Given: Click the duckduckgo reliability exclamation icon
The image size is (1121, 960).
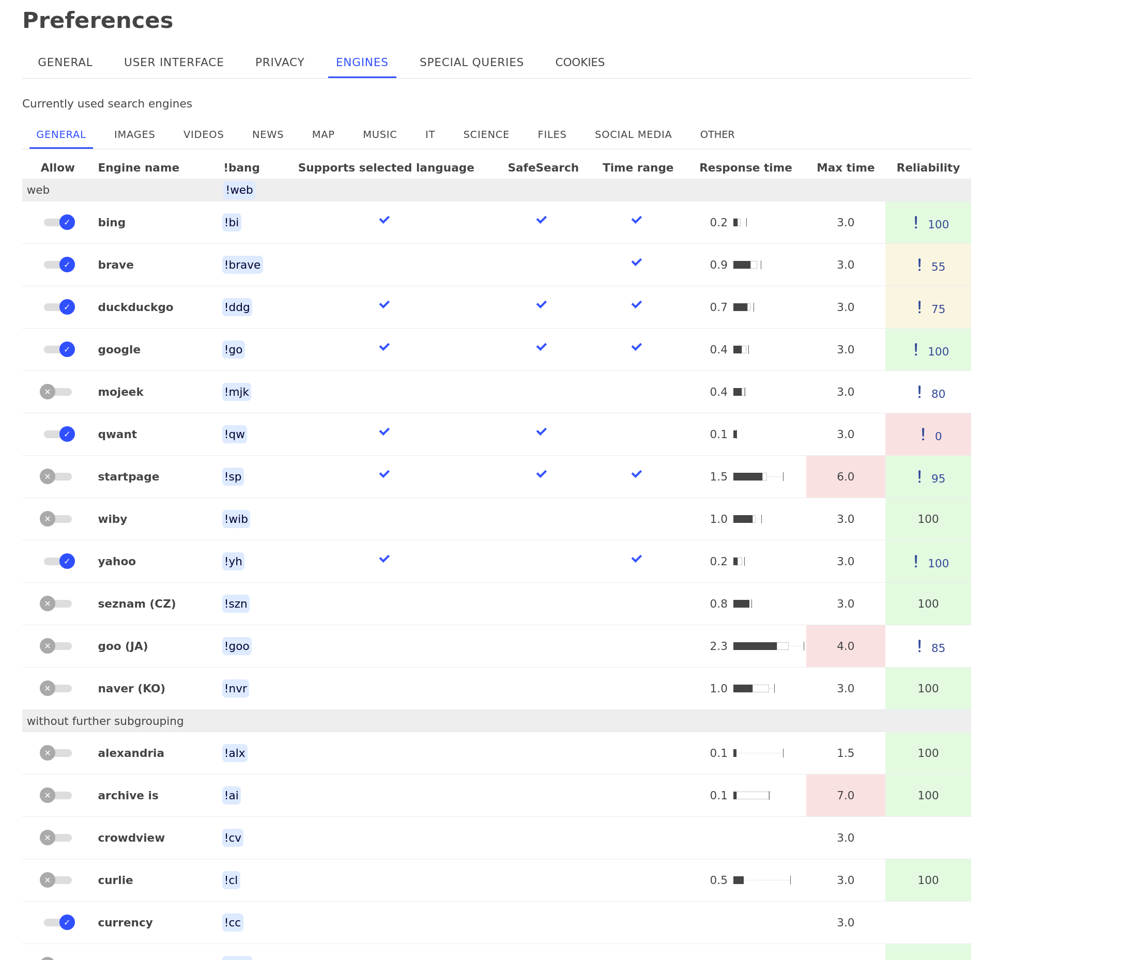Looking at the screenshot, I should pyautogui.click(x=919, y=307).
